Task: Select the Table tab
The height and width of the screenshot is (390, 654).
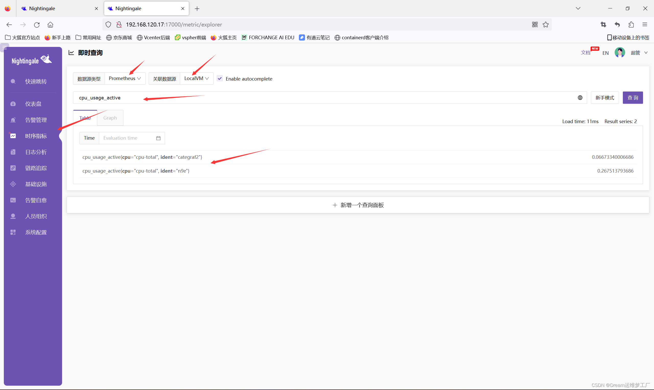Action: pos(85,118)
